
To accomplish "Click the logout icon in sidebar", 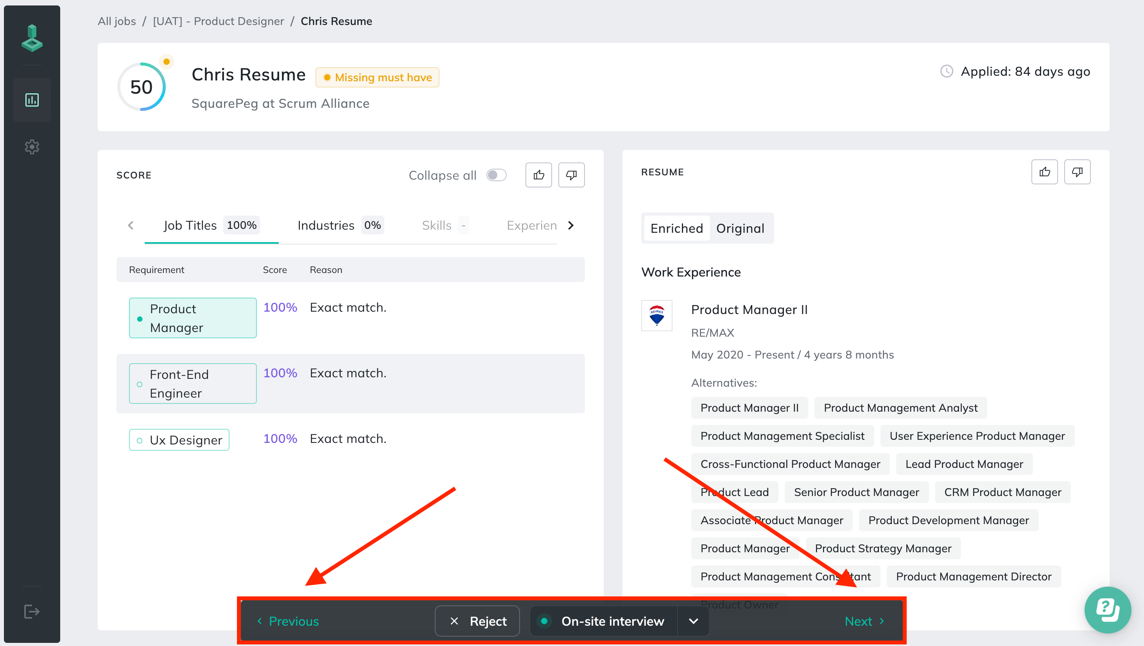I will pos(32,611).
